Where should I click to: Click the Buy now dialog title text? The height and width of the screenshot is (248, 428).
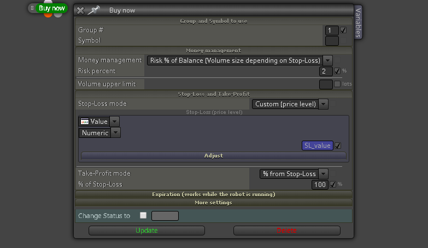(x=122, y=10)
